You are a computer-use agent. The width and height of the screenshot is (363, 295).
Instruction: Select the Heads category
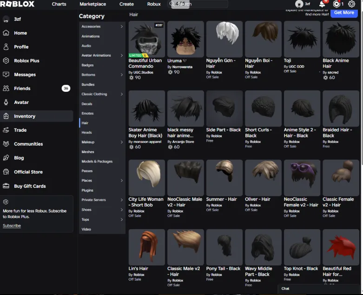(102, 132)
